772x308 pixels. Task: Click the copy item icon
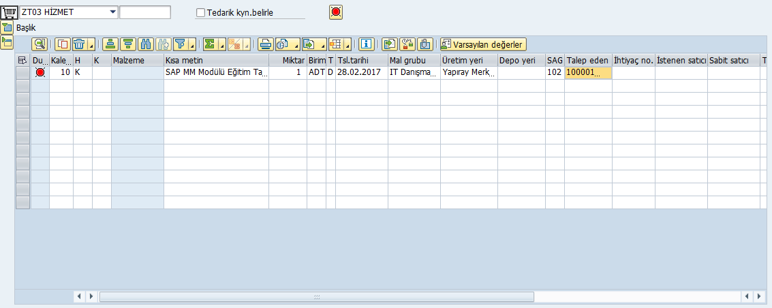point(63,44)
